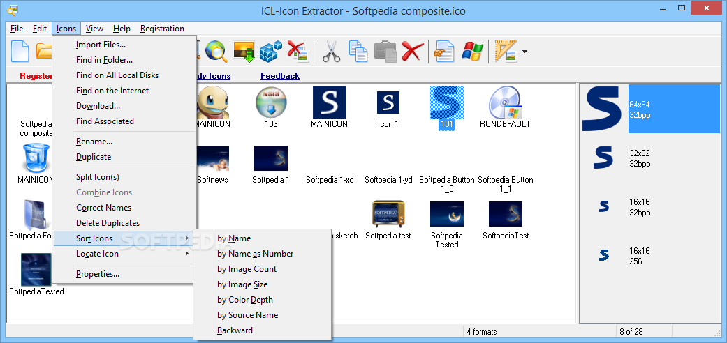Open the File menu
The height and width of the screenshot is (343, 727).
17,29
